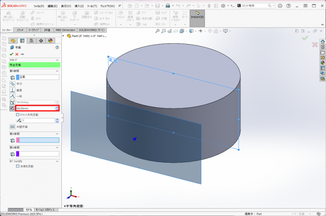
Task: Toggle the flip normal (法線を反転) checkbox
Action: coord(18,166)
